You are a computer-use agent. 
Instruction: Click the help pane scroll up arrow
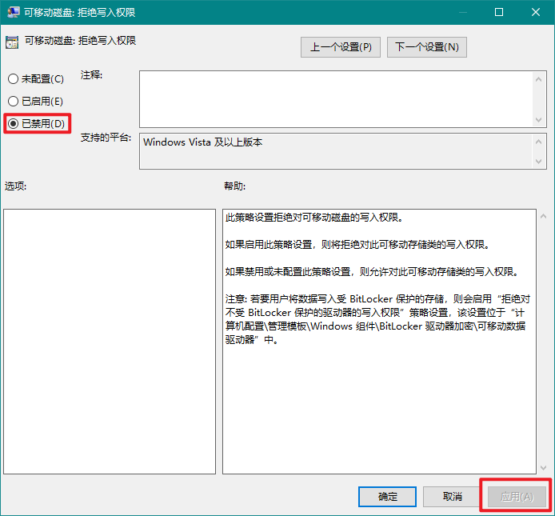(x=543, y=216)
